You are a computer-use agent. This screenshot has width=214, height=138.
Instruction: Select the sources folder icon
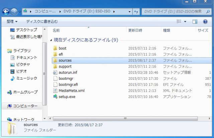coord(55,61)
